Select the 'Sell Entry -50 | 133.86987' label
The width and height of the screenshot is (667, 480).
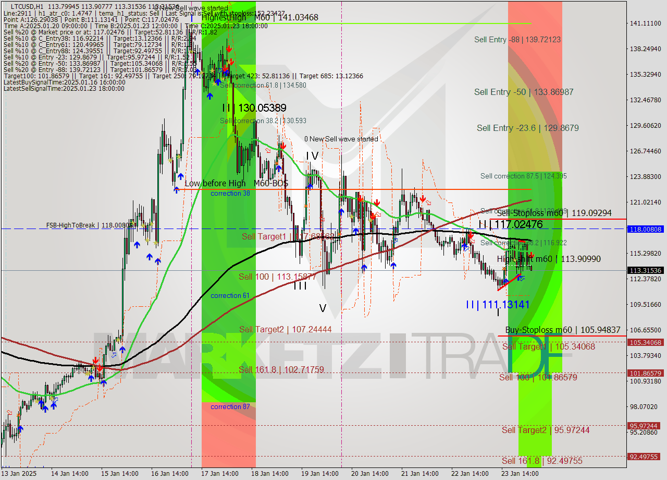tap(524, 92)
